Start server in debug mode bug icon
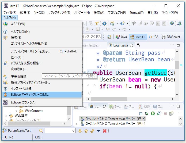This screenshot has height=143, width=186. pos(147,113)
